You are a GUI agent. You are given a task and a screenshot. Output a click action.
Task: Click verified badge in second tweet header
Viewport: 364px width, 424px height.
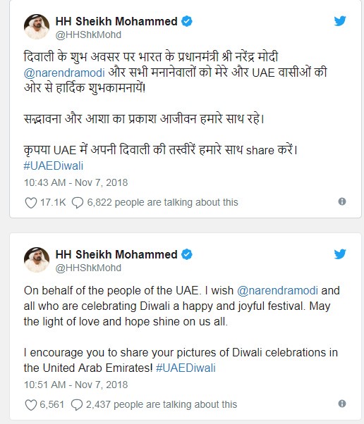(187, 254)
